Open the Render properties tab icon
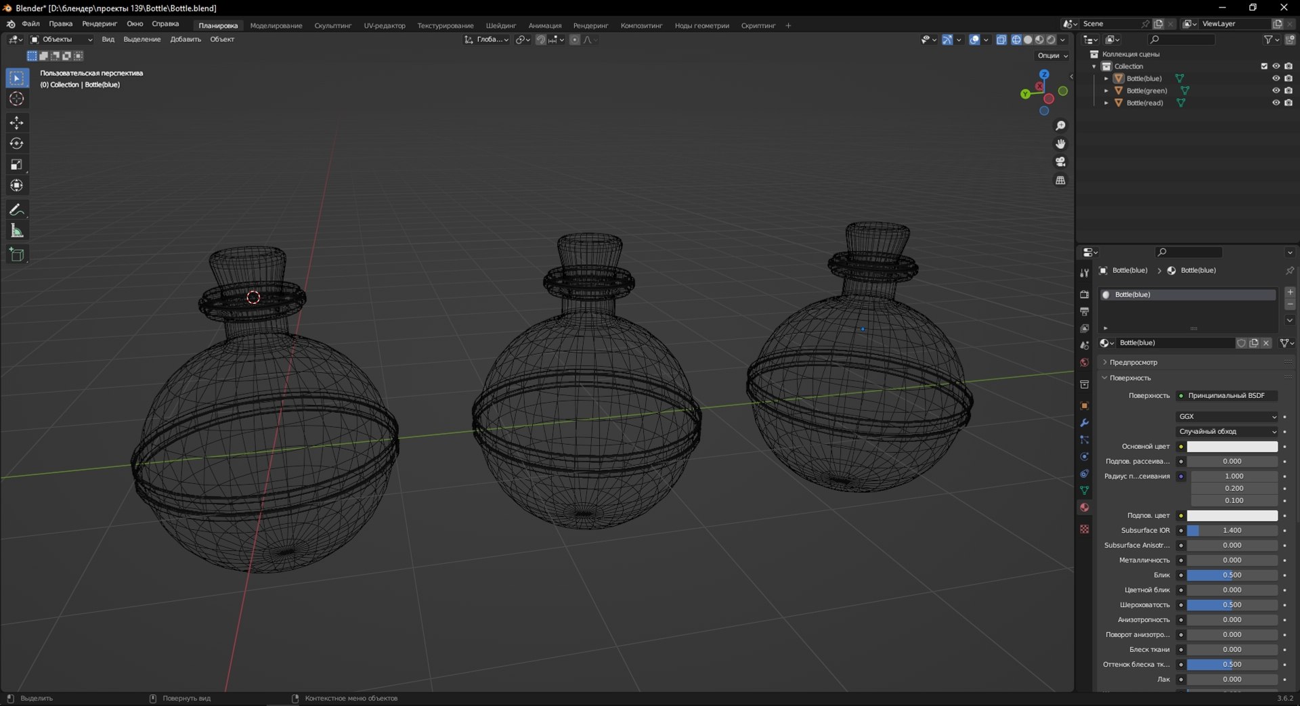 tap(1084, 294)
